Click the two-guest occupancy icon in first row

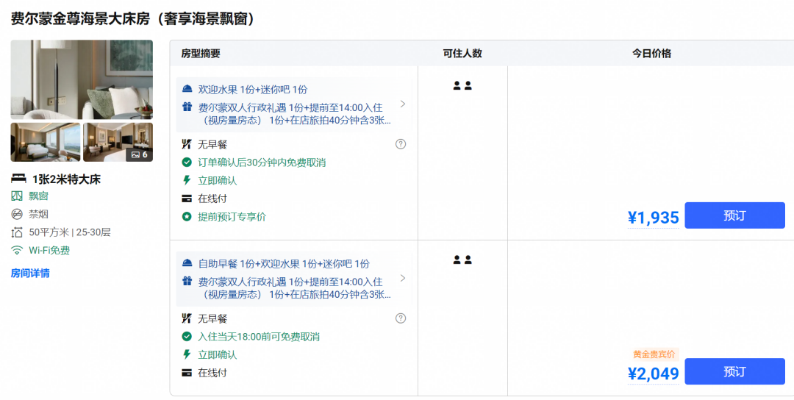[x=462, y=85]
